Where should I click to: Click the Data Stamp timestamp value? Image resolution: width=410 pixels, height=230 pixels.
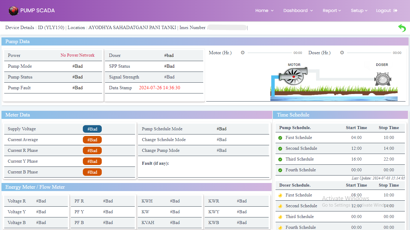[x=160, y=88]
